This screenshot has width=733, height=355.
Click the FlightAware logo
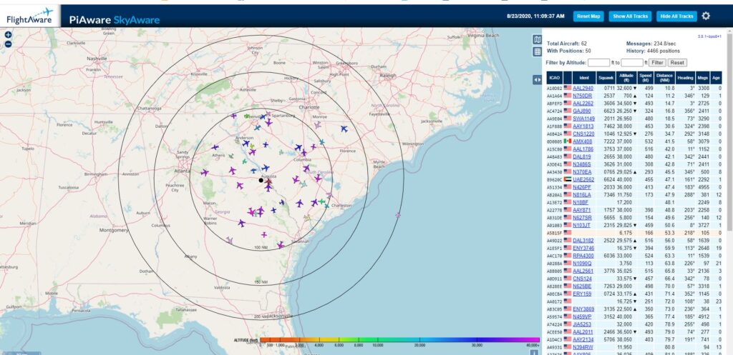pyautogui.click(x=29, y=15)
